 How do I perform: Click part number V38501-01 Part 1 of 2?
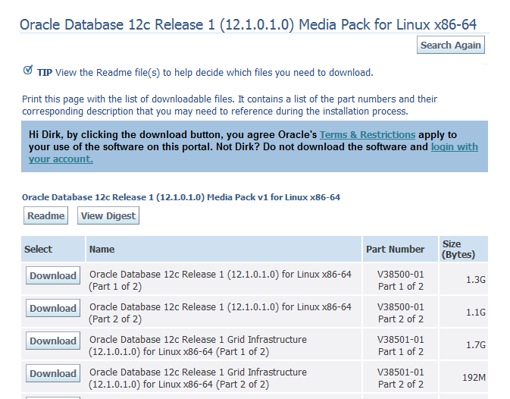pos(401,345)
